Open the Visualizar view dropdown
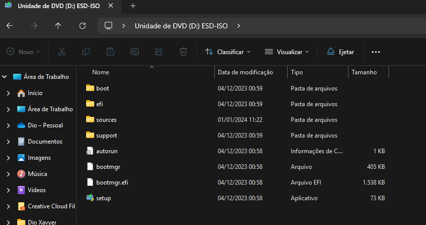The image size is (426, 225). [287, 52]
